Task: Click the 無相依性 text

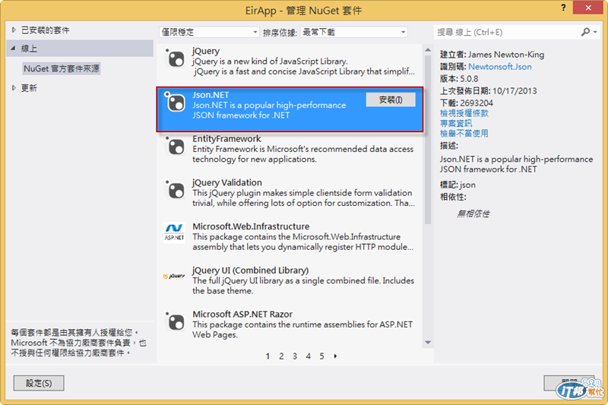Action: pyautogui.click(x=473, y=214)
